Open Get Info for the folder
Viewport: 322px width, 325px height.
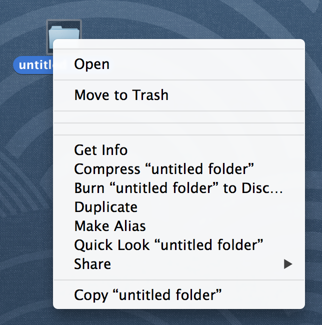tap(179, 150)
